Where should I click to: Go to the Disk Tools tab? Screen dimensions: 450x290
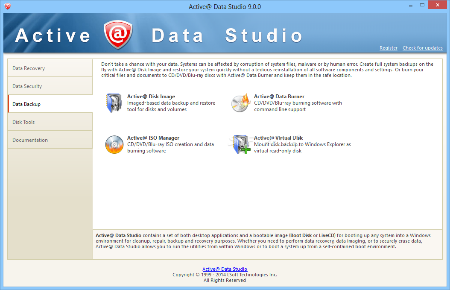[50, 122]
